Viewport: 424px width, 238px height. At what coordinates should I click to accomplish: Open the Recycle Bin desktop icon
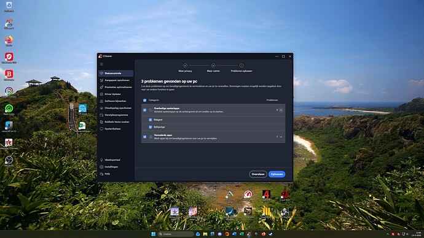coord(9,7)
